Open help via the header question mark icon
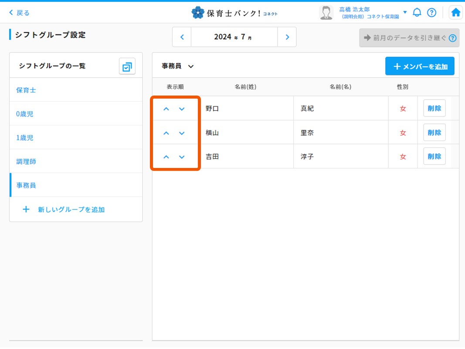 coord(431,13)
